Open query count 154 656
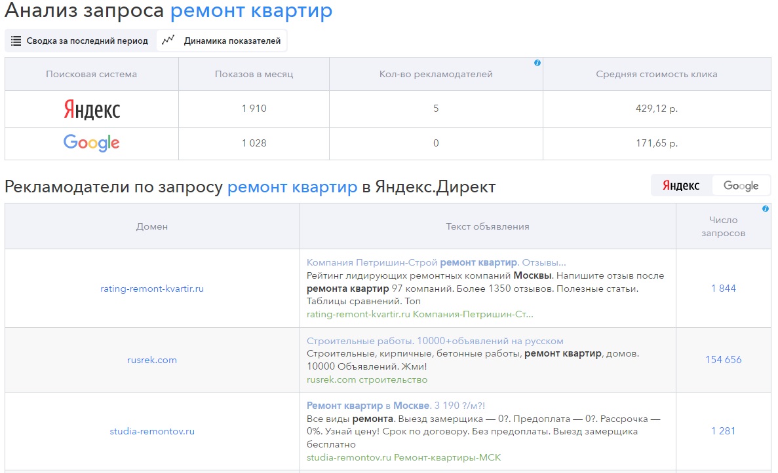Screen dimensions: 778x473 [724, 360]
